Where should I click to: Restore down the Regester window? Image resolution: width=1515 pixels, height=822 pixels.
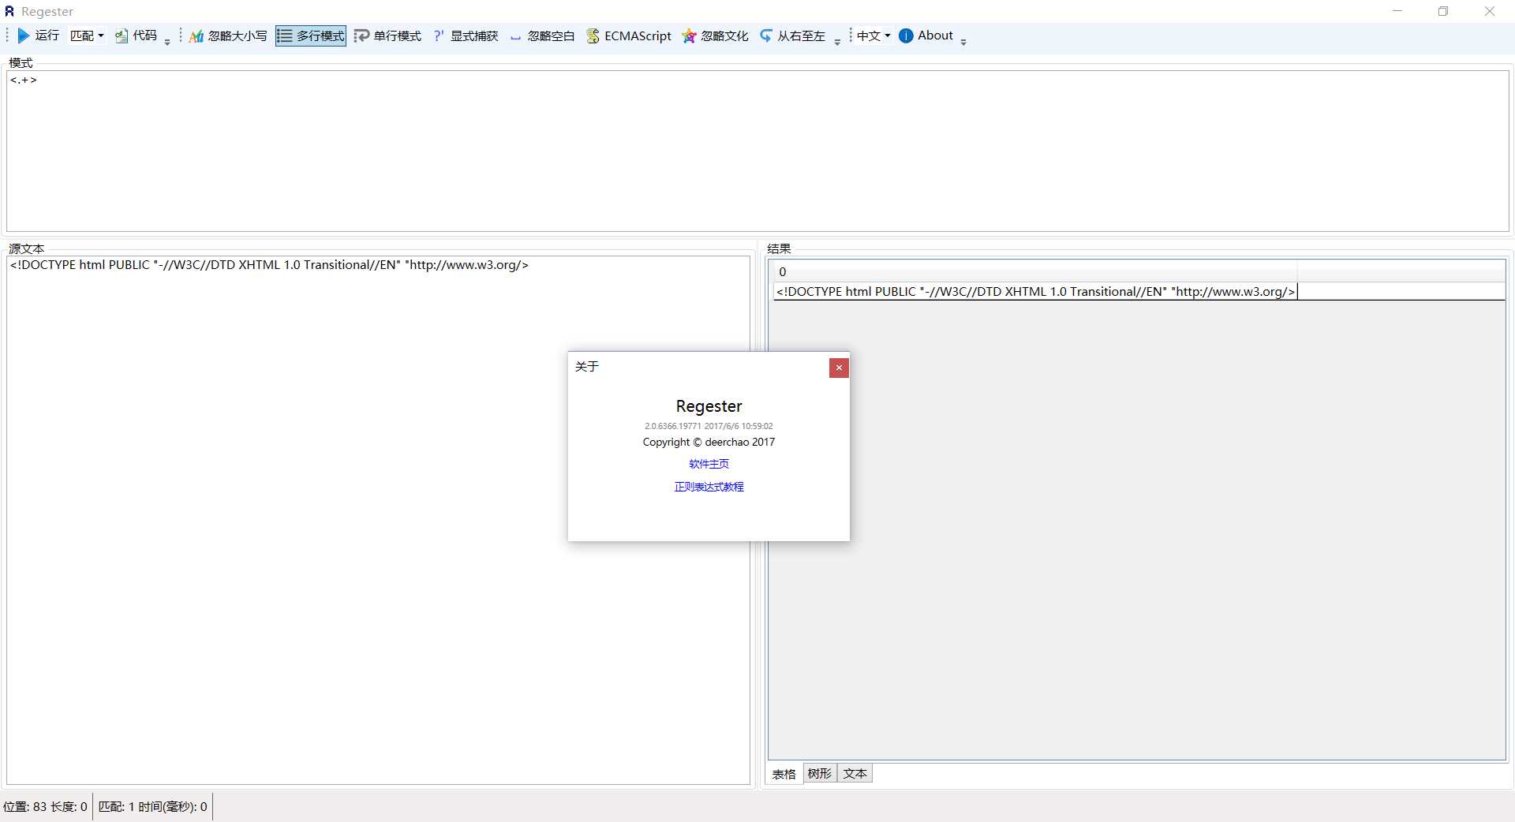pyautogui.click(x=1443, y=11)
